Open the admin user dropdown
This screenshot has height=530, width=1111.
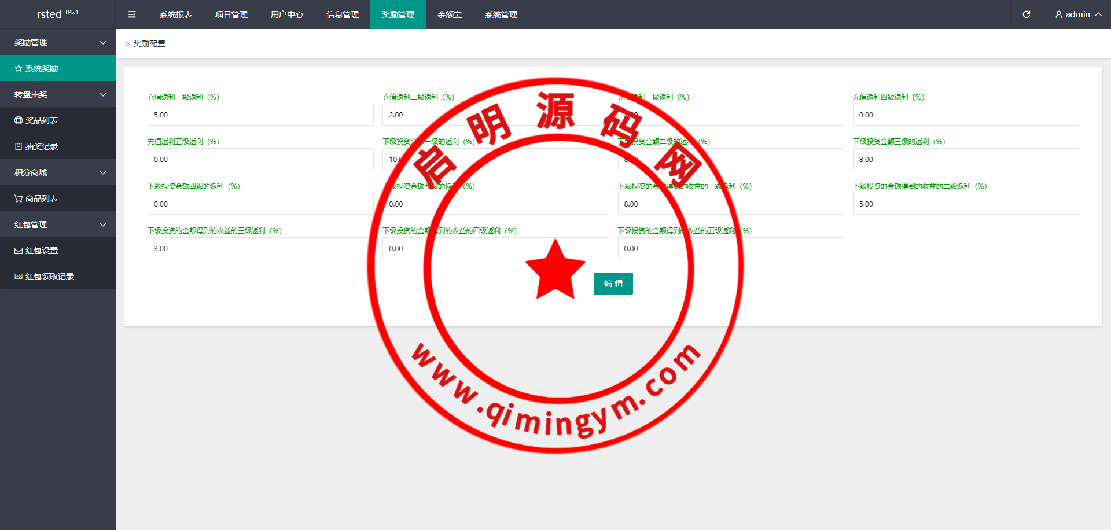click(x=1077, y=14)
